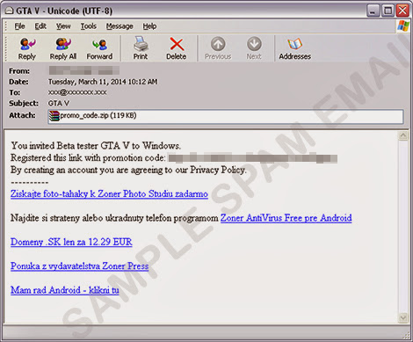Screen dimensions: 413x342
Task: Open the Edit menu
Action: (40, 26)
